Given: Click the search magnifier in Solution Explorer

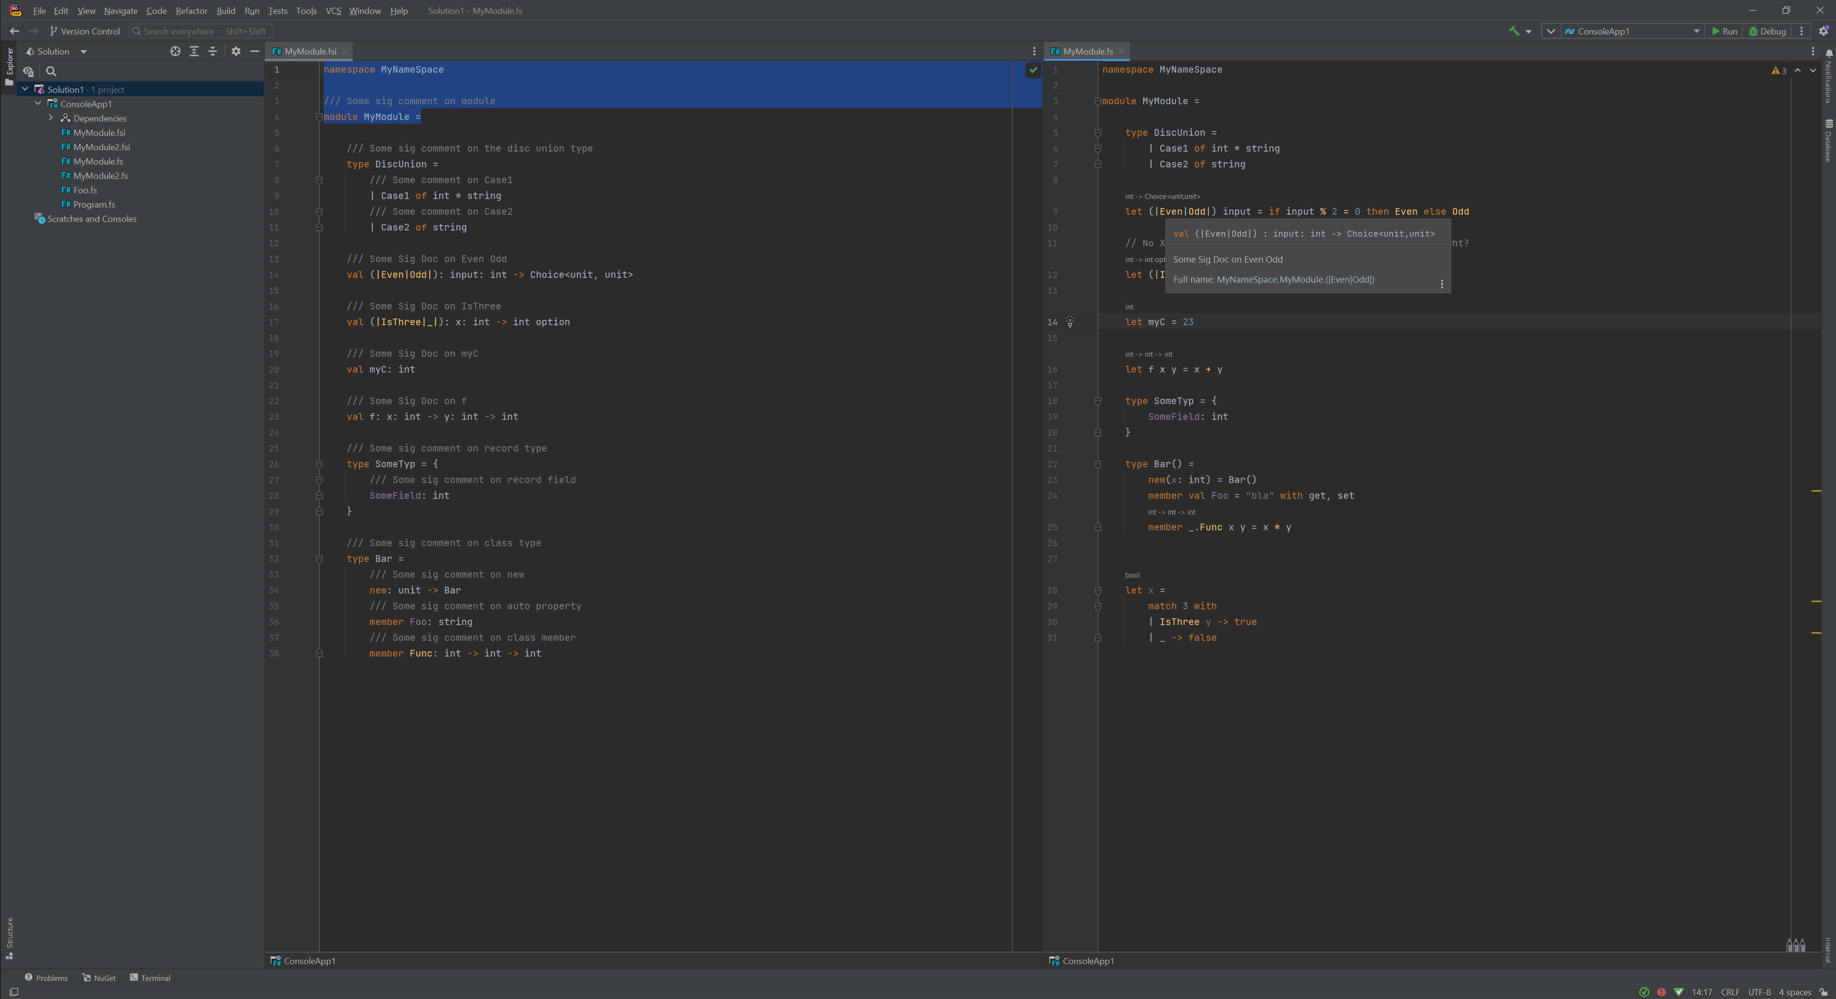Looking at the screenshot, I should (51, 71).
